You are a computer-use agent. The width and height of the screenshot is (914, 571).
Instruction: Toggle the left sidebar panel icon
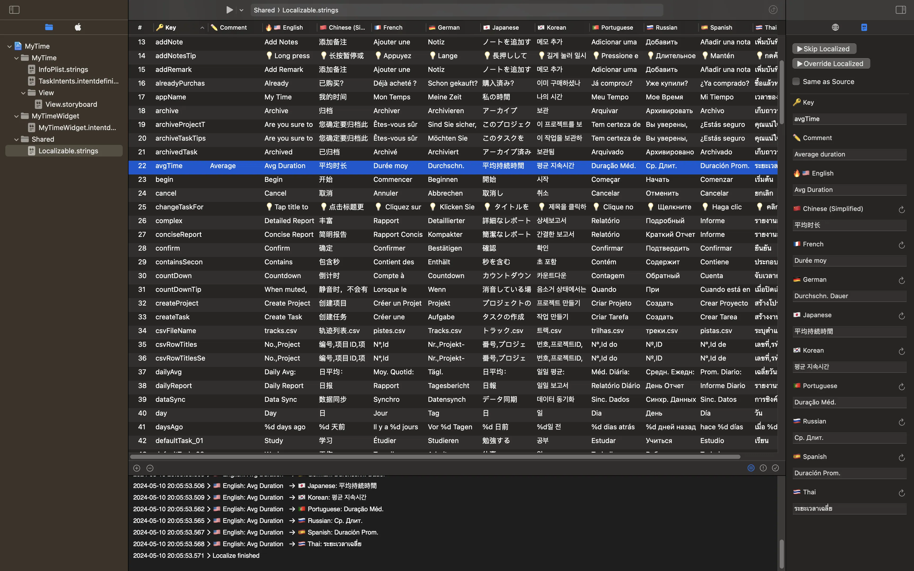click(14, 10)
